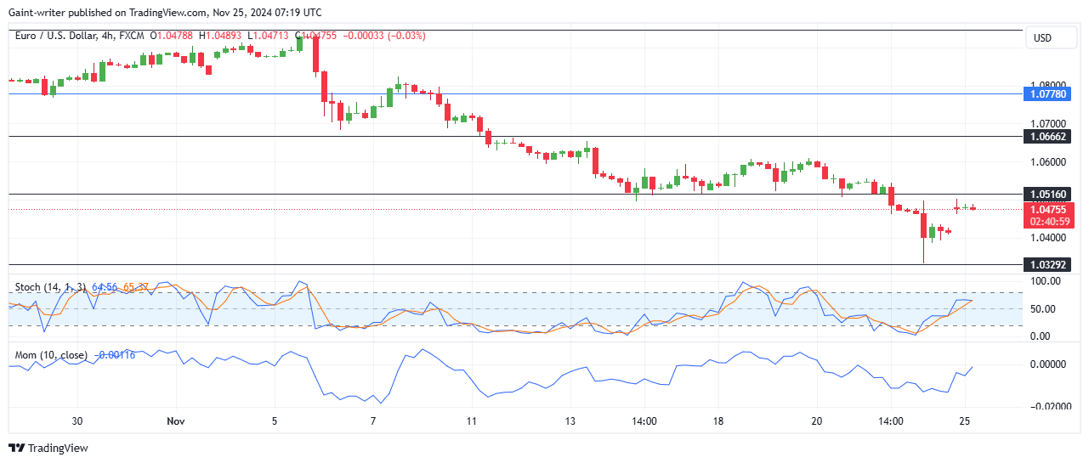Click the 7 date on time axis
The image size is (1089, 463).
click(373, 421)
